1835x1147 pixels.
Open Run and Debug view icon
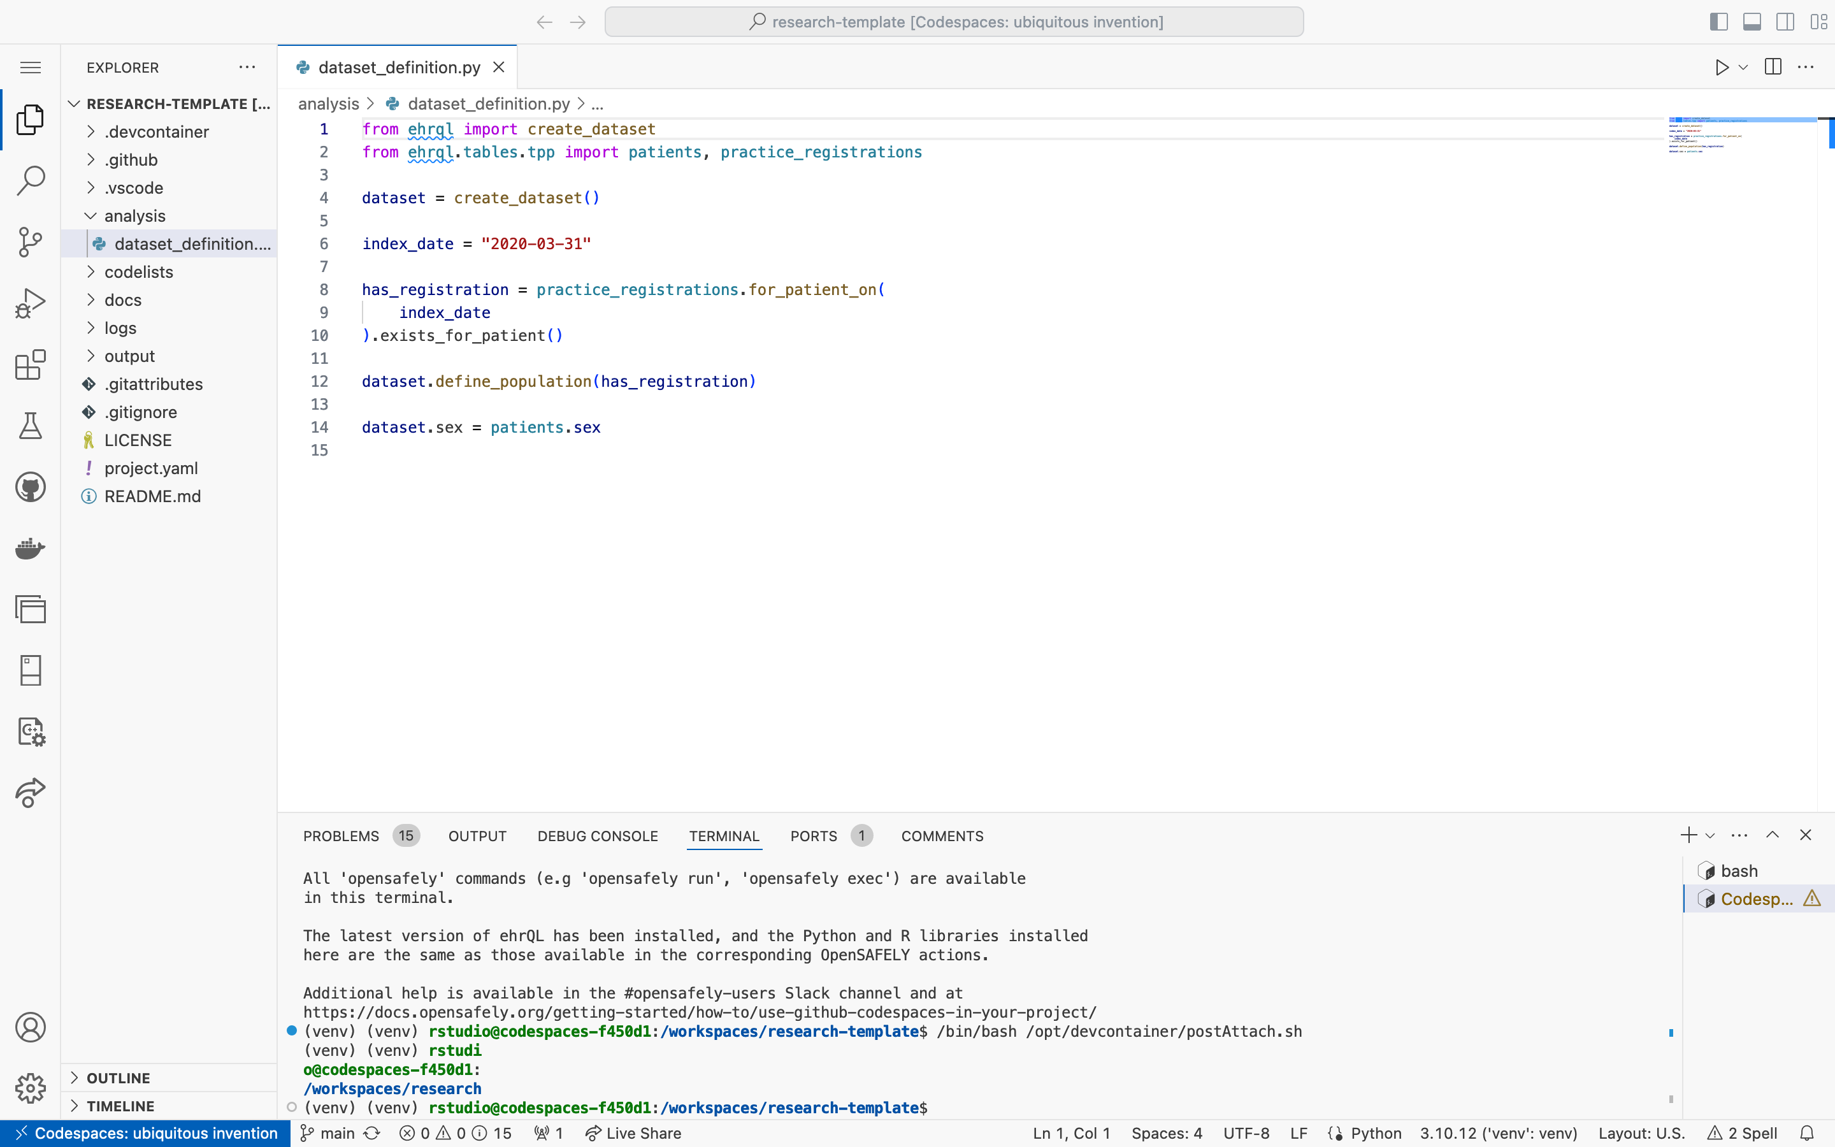(31, 303)
